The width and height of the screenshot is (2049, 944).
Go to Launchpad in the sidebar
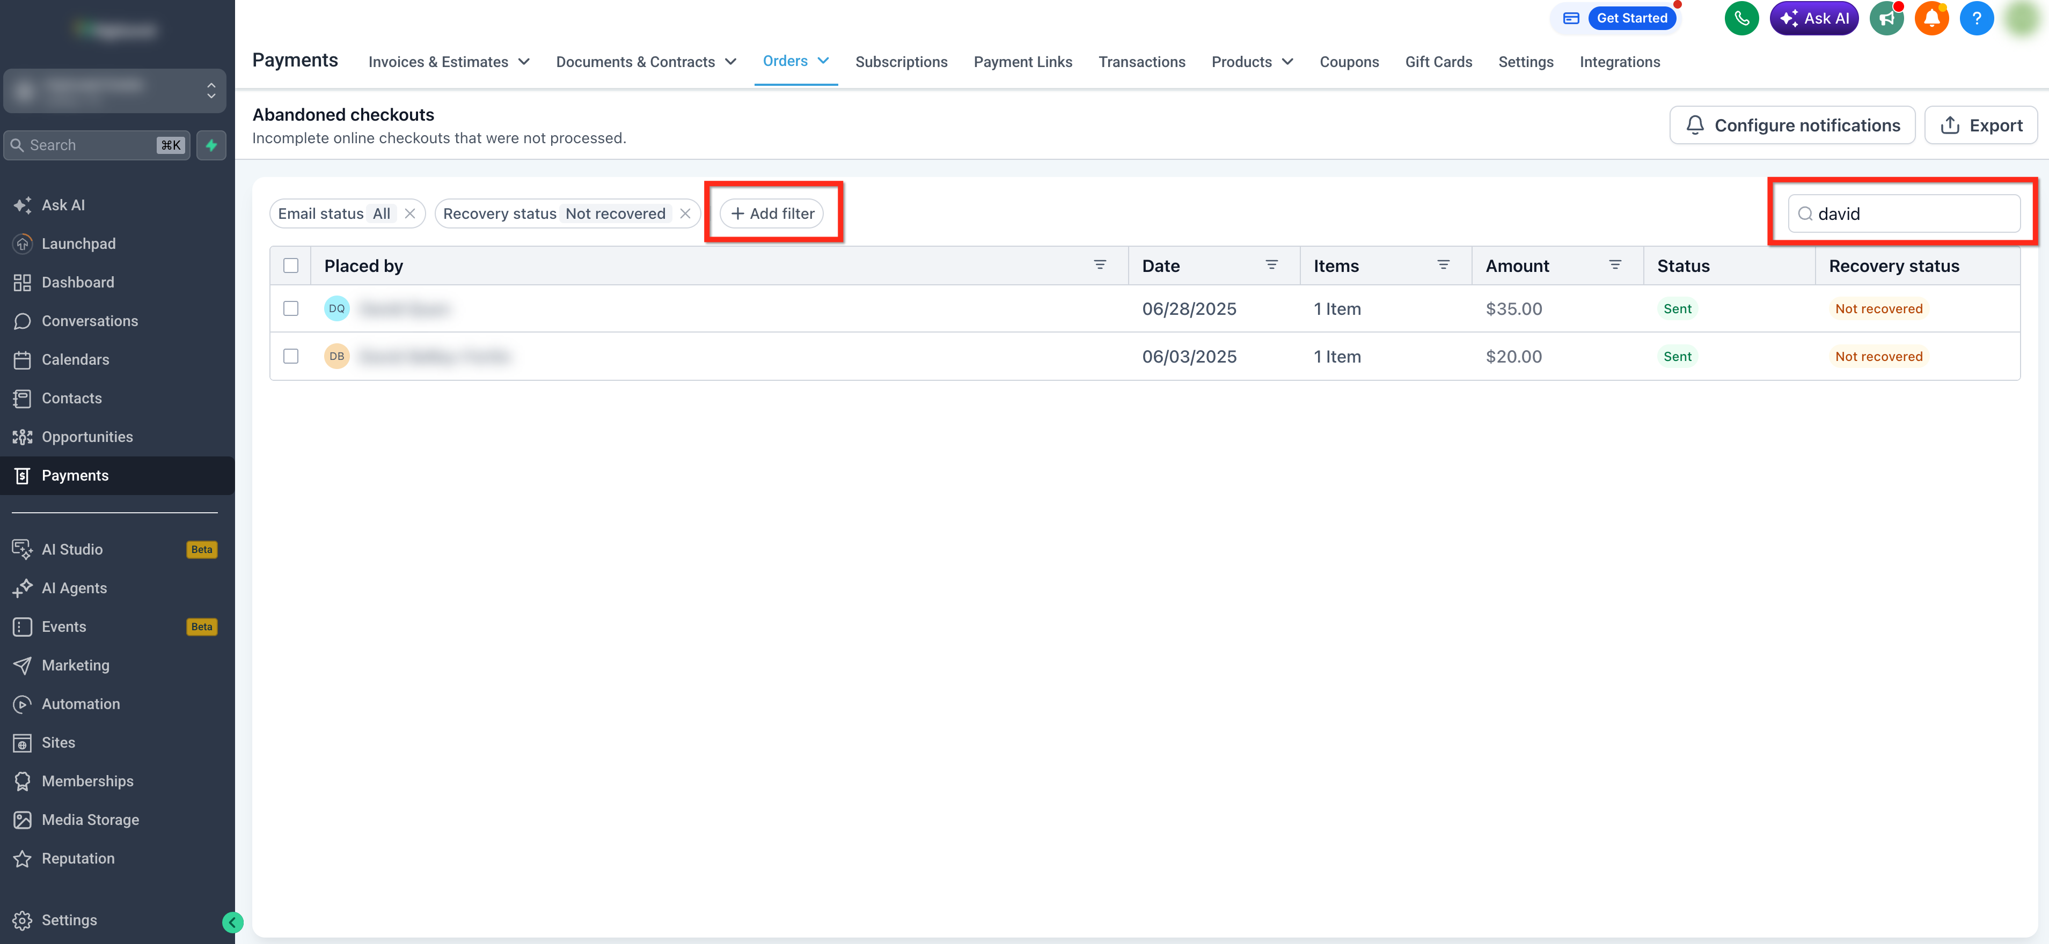pyautogui.click(x=117, y=244)
